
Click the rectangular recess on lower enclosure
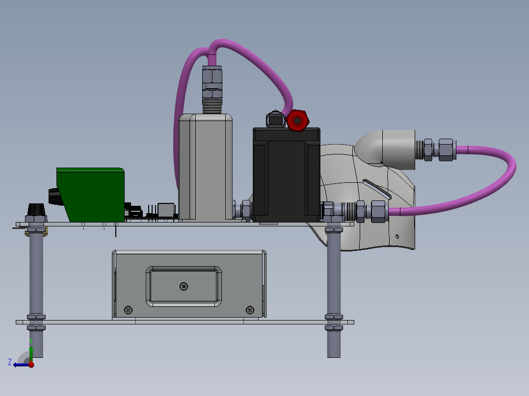[x=184, y=286]
